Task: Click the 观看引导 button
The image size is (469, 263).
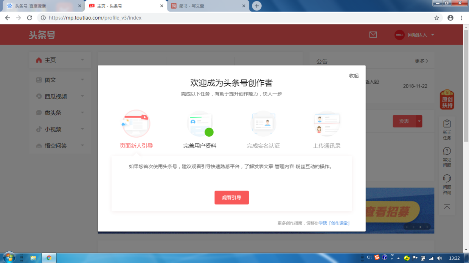Action: (231, 198)
